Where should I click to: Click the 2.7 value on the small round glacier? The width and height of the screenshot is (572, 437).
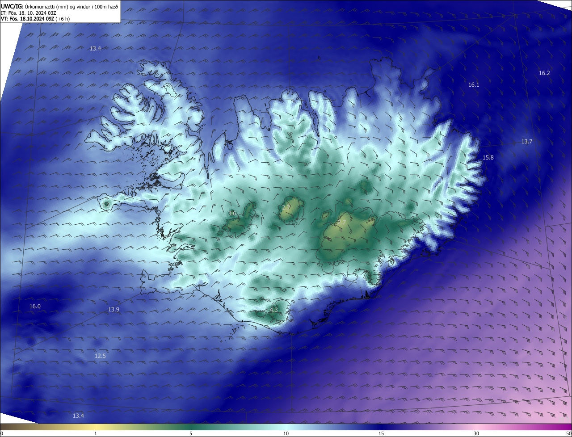[x=286, y=208]
